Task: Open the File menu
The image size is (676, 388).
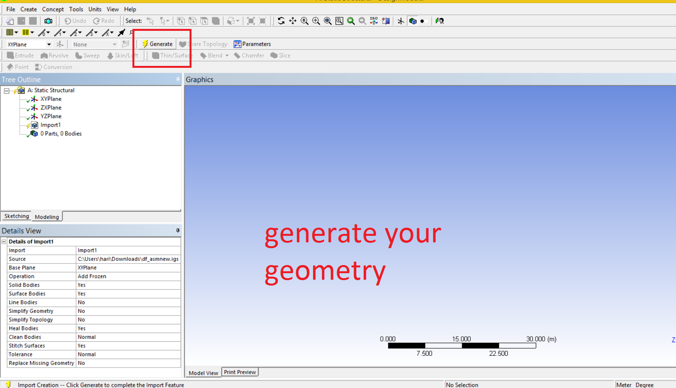Action: [11, 9]
